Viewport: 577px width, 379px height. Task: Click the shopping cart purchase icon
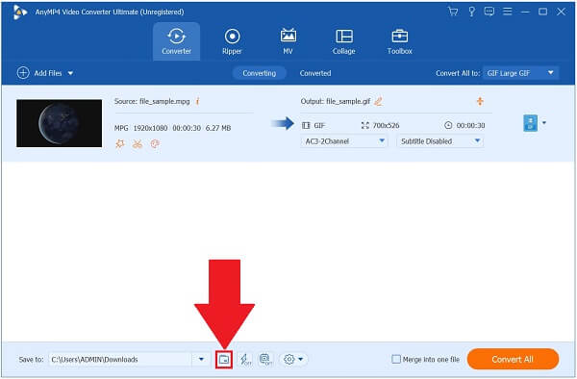pyautogui.click(x=453, y=12)
